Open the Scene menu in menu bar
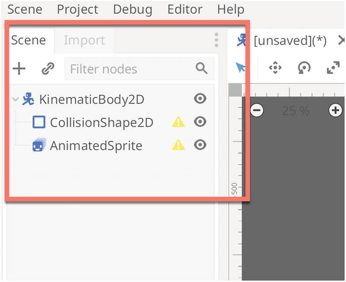346x282 pixels. 25,9
